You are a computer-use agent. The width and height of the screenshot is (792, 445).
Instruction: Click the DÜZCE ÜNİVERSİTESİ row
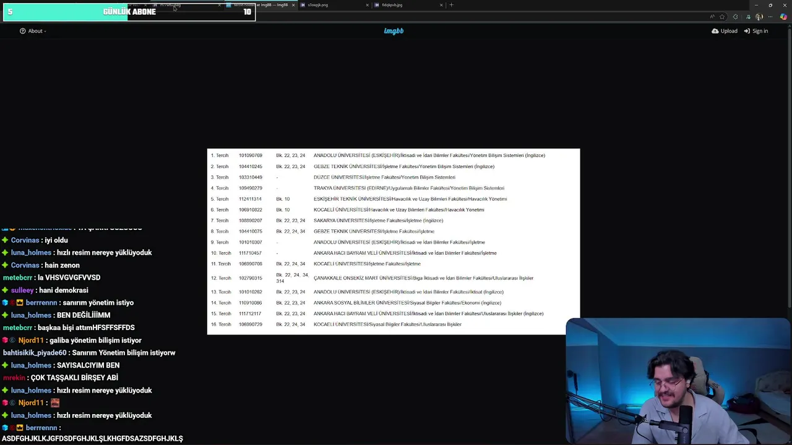[384, 177]
